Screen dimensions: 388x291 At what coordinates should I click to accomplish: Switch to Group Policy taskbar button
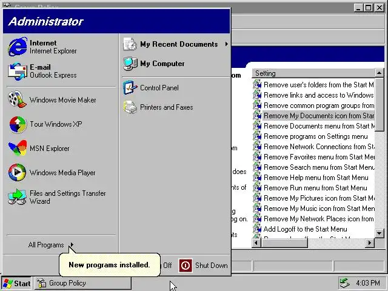[83, 283]
